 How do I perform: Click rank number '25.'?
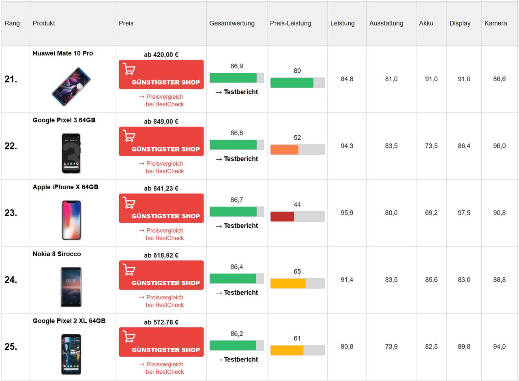11,346
